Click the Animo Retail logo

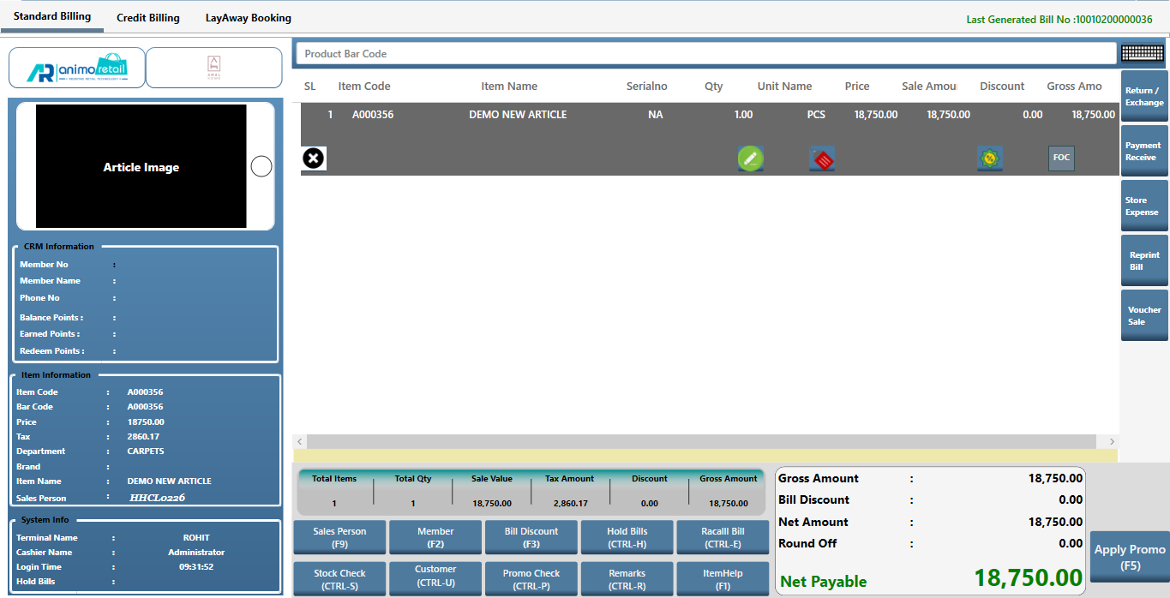click(77, 68)
